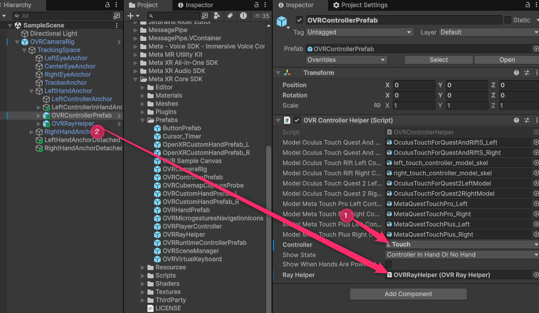Toggle Show When Hands Are Powered checkbox
The height and width of the screenshot is (313, 539).
coord(390,264)
